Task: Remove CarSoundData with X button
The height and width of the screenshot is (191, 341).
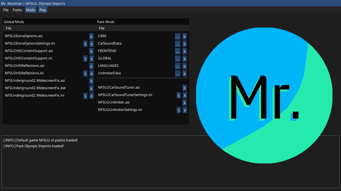Action: pyautogui.click(x=185, y=44)
